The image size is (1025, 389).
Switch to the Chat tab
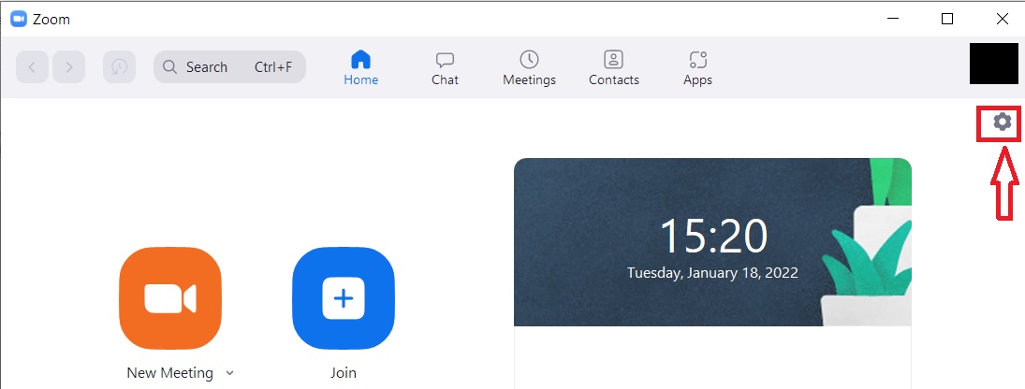click(445, 67)
